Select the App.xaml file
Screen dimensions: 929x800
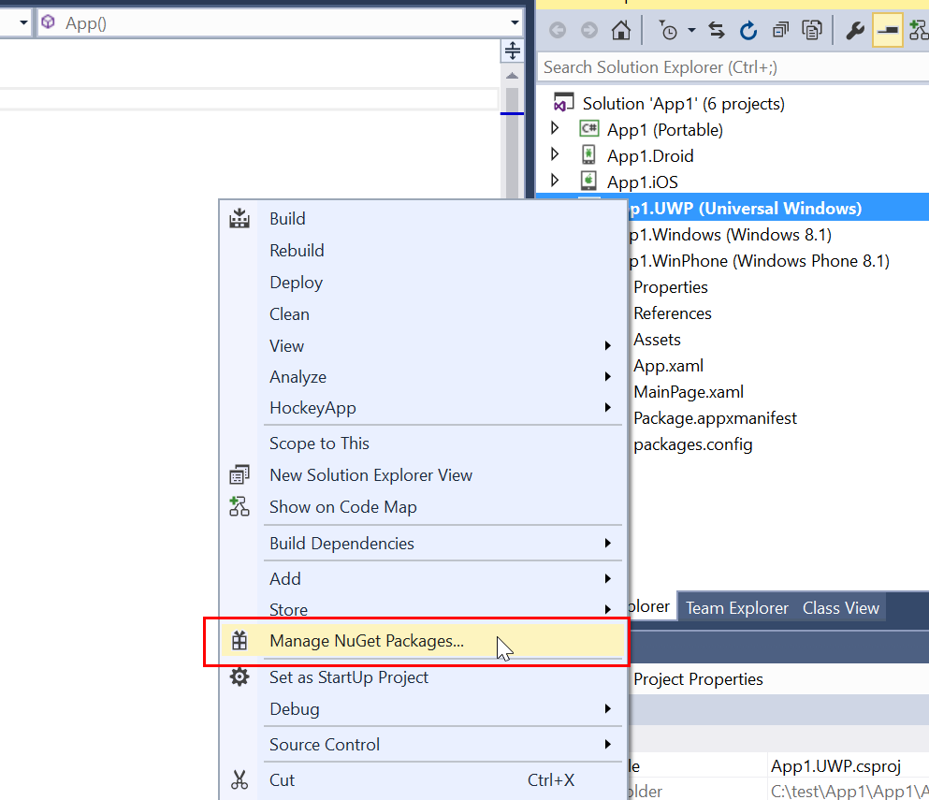(668, 366)
